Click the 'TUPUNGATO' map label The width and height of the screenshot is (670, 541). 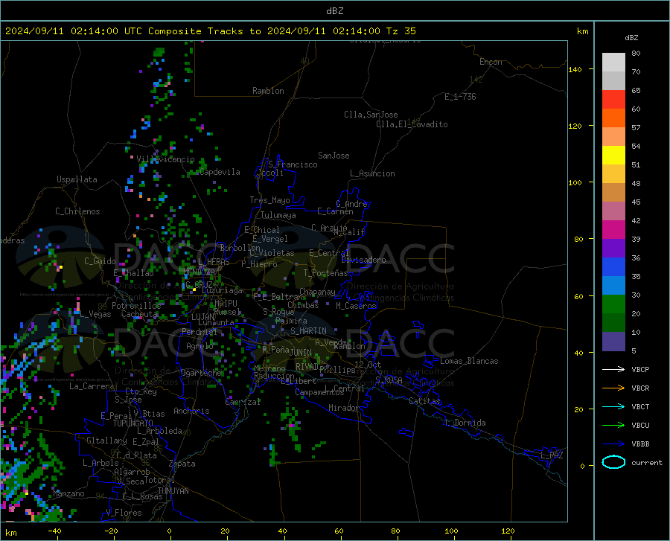pyautogui.click(x=133, y=423)
